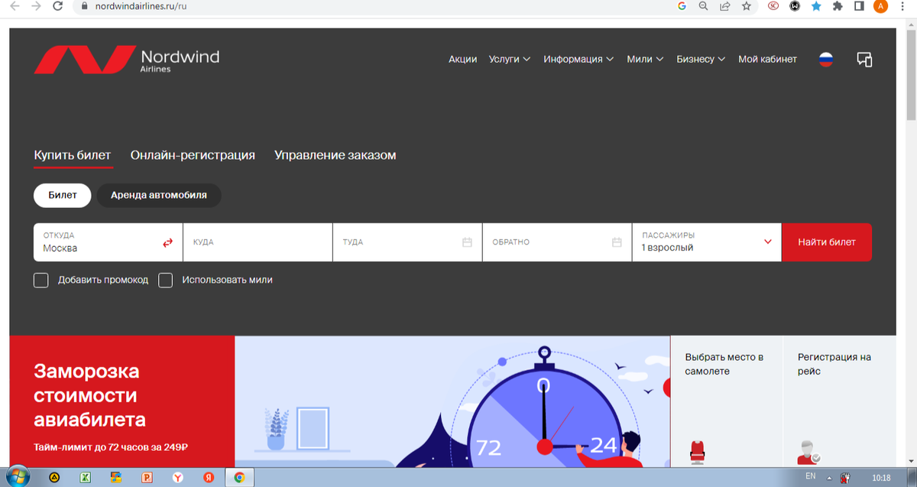Open the chat support icon
917x487 pixels.
(x=864, y=60)
